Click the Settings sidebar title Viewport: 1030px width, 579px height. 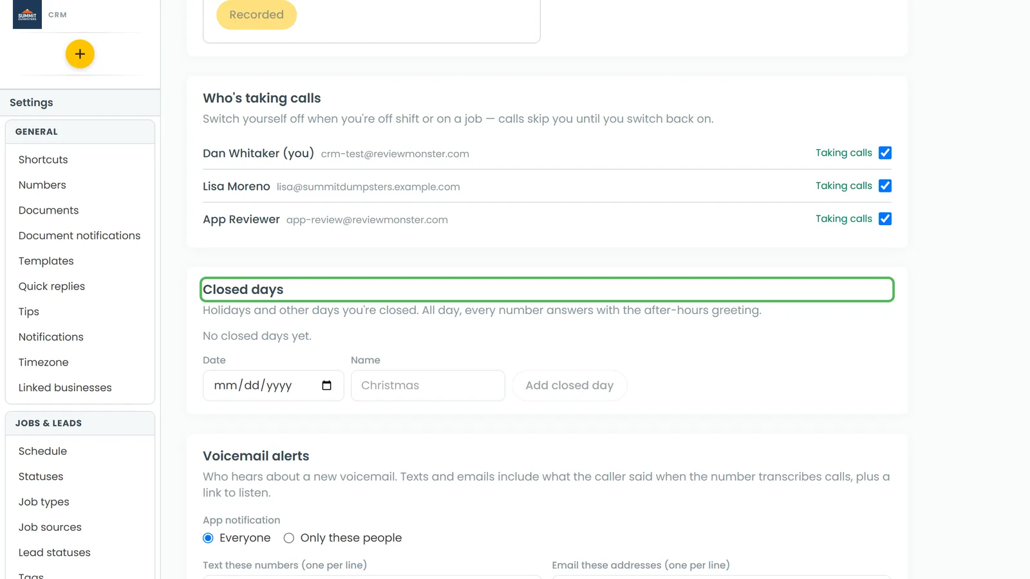tap(32, 102)
